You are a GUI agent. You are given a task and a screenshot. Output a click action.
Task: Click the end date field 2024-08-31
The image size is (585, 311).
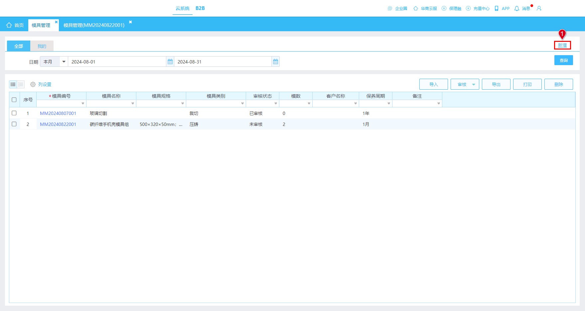[223, 62]
